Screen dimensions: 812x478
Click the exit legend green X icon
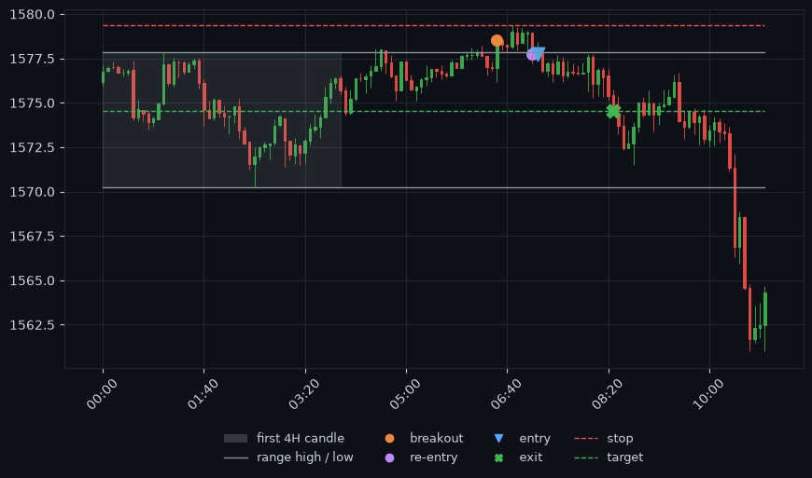498,458
